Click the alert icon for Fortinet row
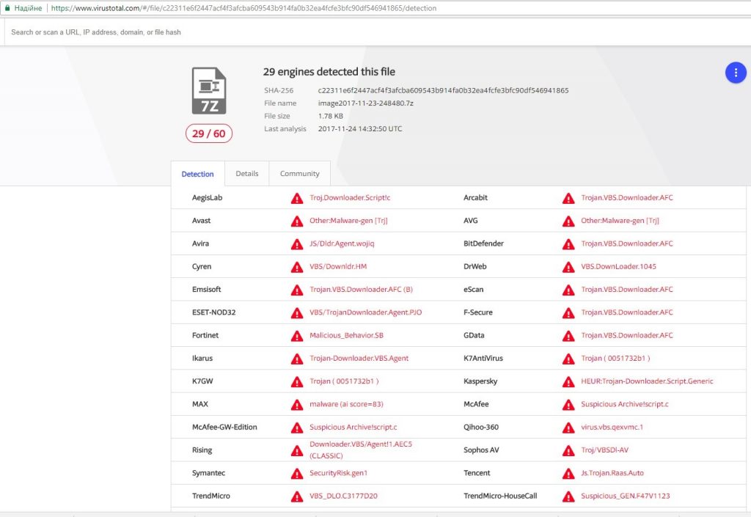751x517 pixels. pos(296,336)
